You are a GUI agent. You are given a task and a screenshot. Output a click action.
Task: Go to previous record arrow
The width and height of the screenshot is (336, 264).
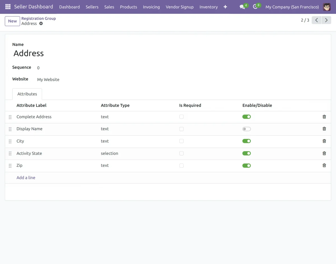316,20
